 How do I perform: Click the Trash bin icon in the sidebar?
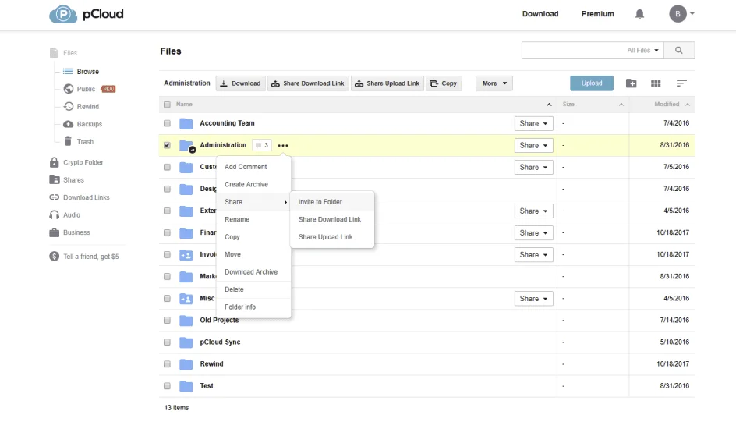coord(68,141)
